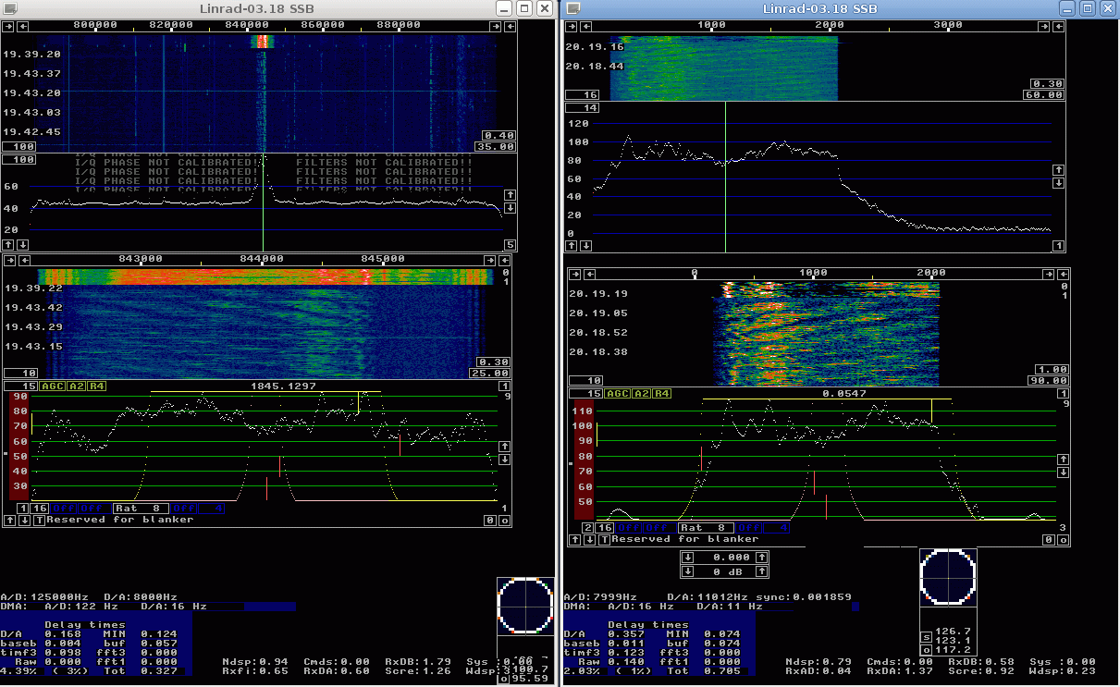Toggle first Off button beside 16 in right window
1120x687 pixels.
[x=629, y=527]
